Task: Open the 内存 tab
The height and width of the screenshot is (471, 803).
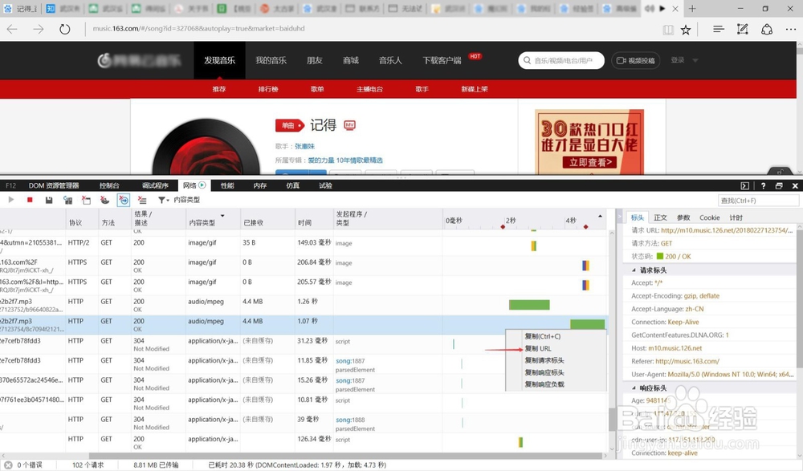Action: coord(260,185)
